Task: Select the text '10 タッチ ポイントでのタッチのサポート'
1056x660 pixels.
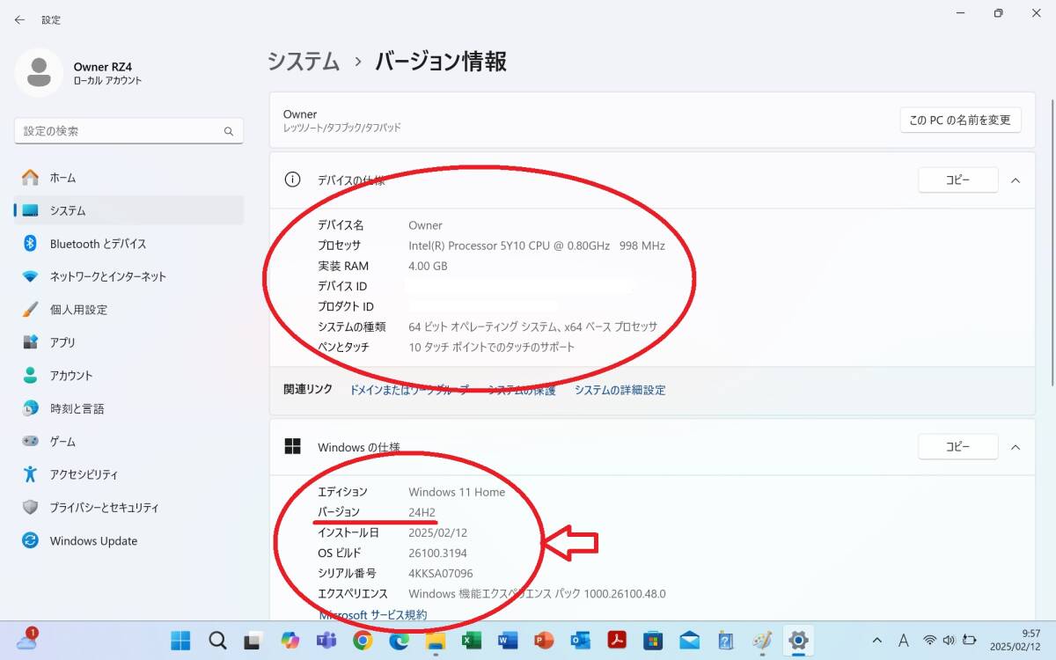Action: (492, 348)
